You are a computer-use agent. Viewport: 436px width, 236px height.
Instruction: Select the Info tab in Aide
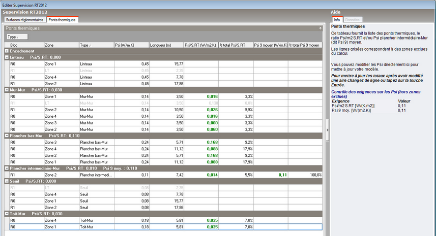(x=337, y=19)
